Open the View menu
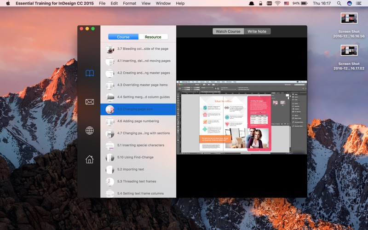This screenshot has height=230, width=368. 146,3
